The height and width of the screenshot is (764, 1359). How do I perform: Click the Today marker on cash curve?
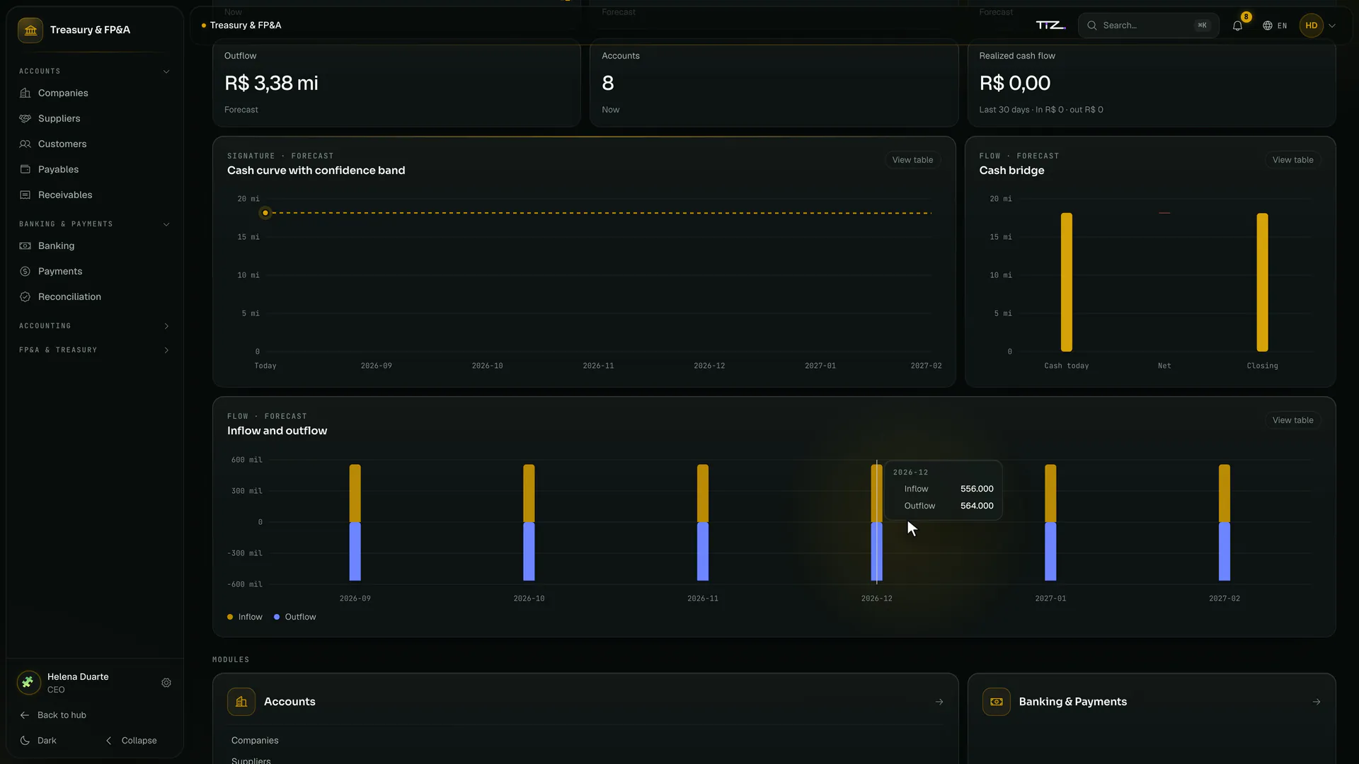pyautogui.click(x=265, y=213)
